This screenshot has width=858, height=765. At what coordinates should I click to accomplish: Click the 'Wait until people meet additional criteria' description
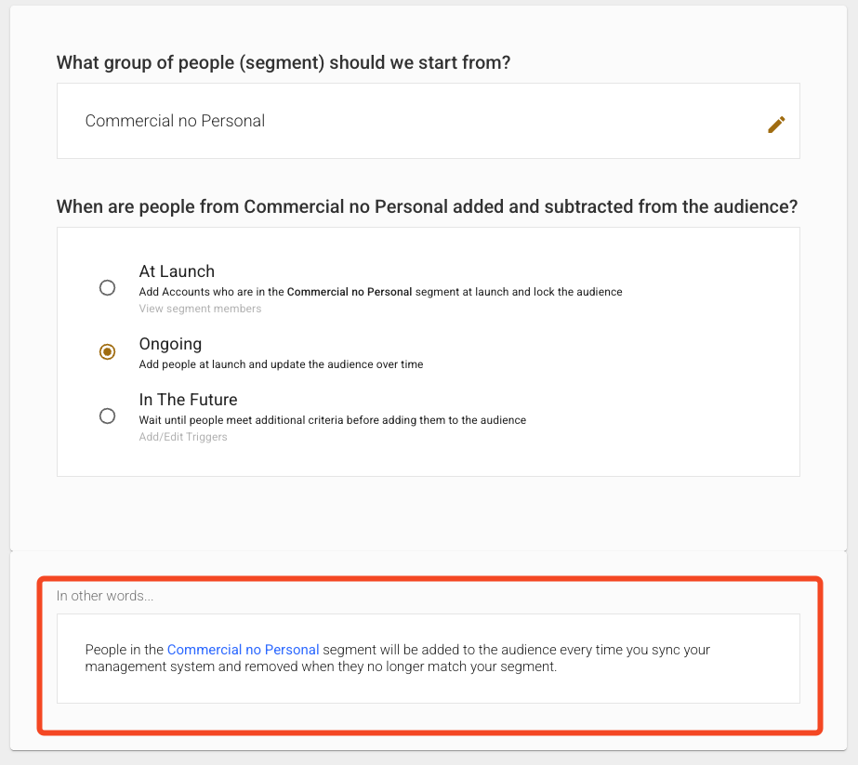coord(332,420)
